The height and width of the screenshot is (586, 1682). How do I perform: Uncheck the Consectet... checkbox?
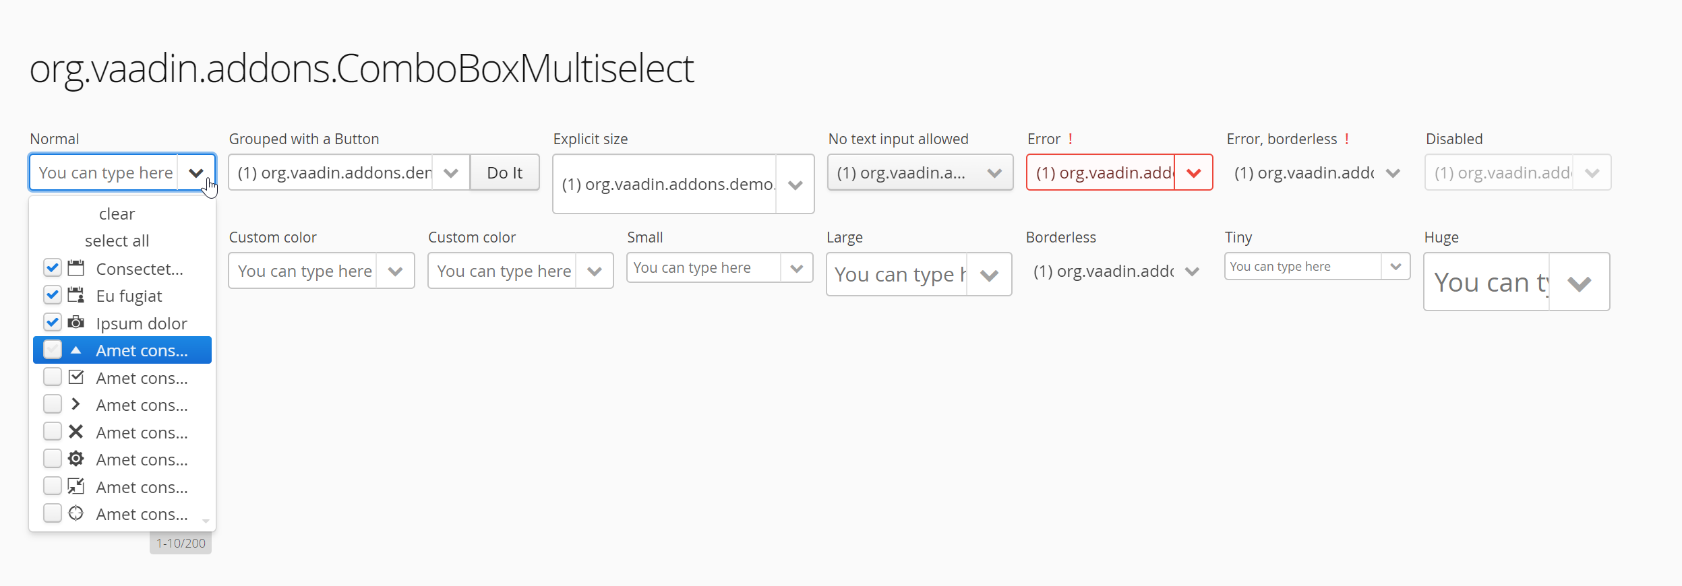point(53,268)
